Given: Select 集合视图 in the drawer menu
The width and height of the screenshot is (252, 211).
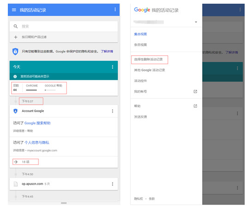Looking at the screenshot, I should point(140,34).
